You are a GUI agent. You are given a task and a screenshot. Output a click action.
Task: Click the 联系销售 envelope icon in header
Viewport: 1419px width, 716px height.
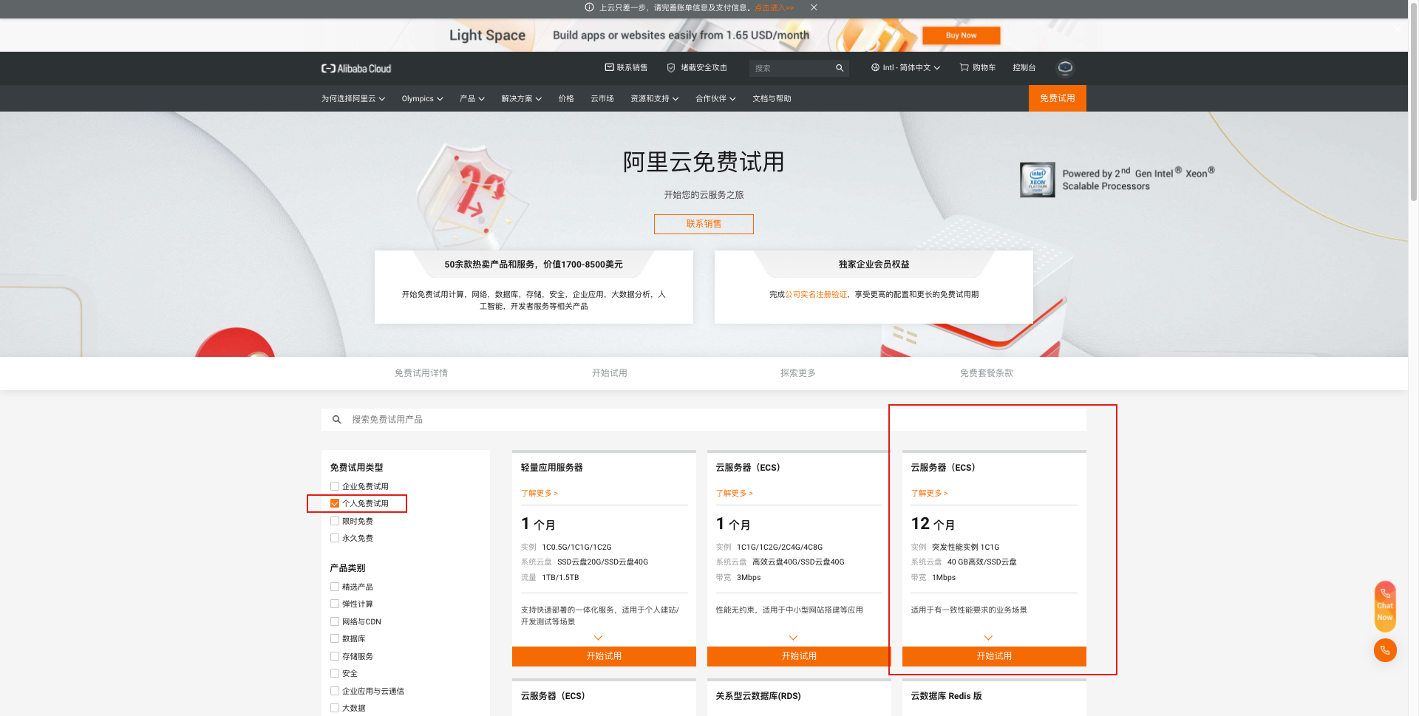609,67
